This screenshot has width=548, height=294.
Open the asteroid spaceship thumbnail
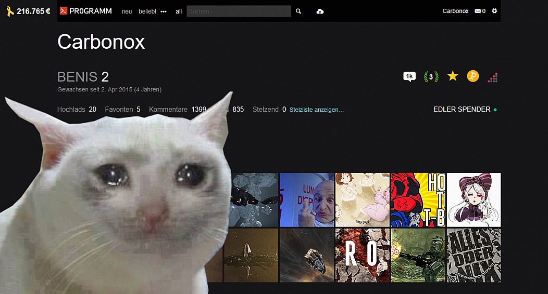point(254,200)
